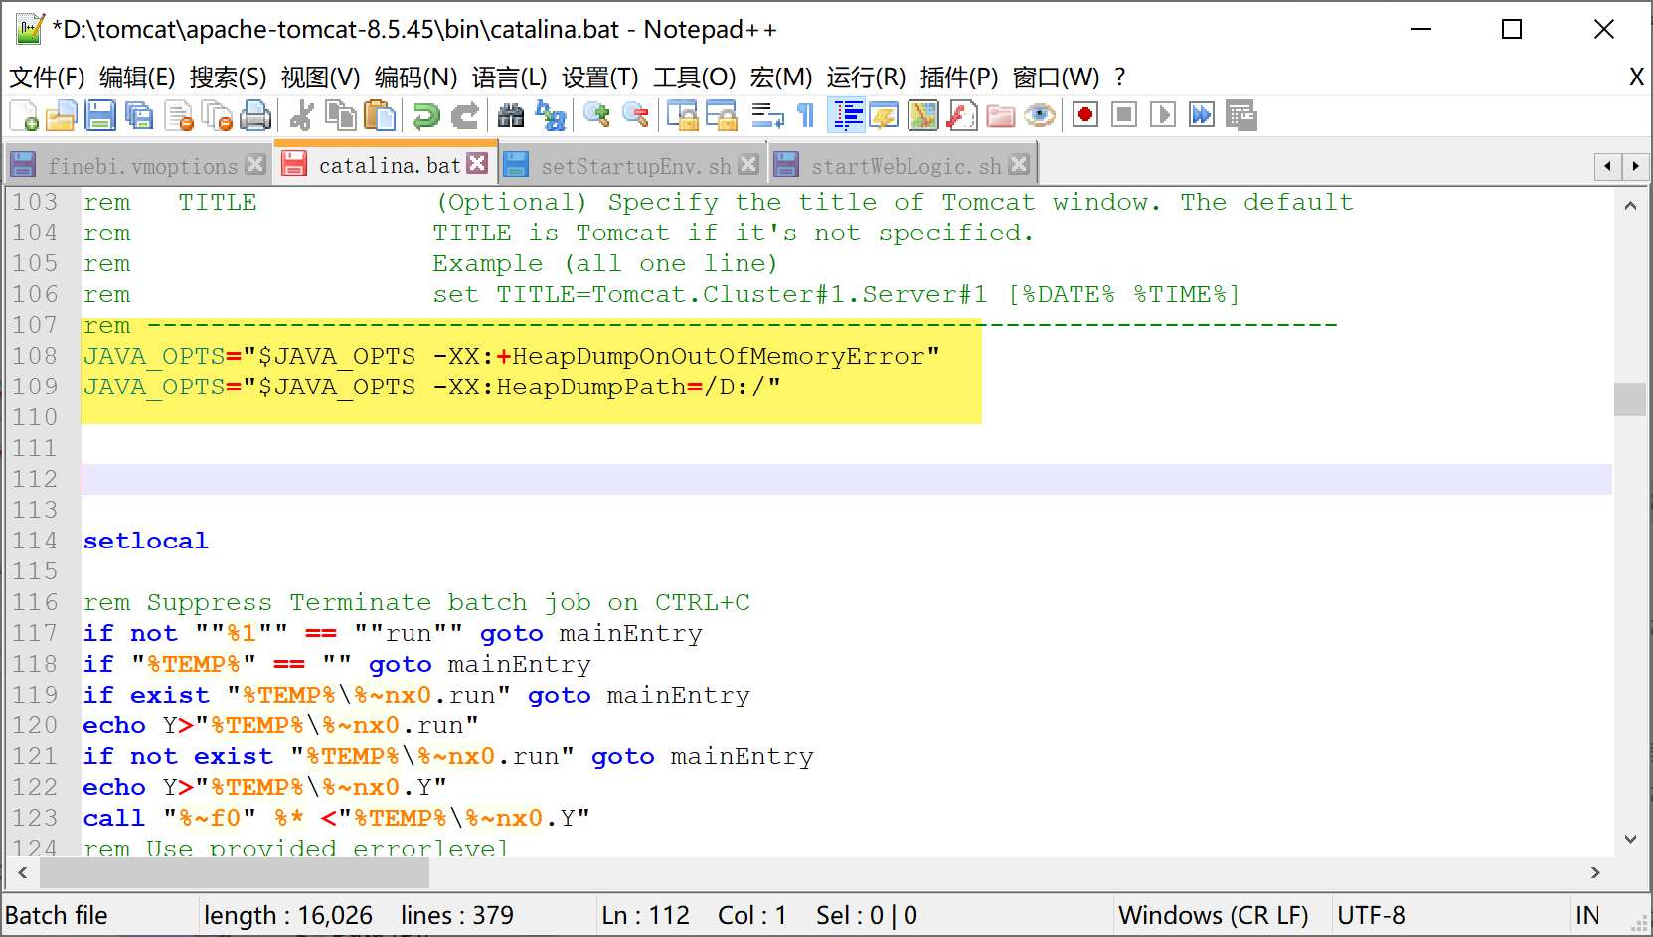Save all open files
Viewport: 1653px width, 937px height.
click(x=139, y=116)
